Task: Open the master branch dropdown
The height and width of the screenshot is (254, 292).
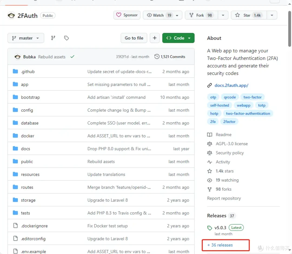Action: pos(26,38)
